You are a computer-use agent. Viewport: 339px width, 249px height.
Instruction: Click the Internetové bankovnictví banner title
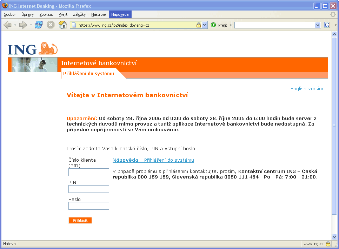point(99,63)
